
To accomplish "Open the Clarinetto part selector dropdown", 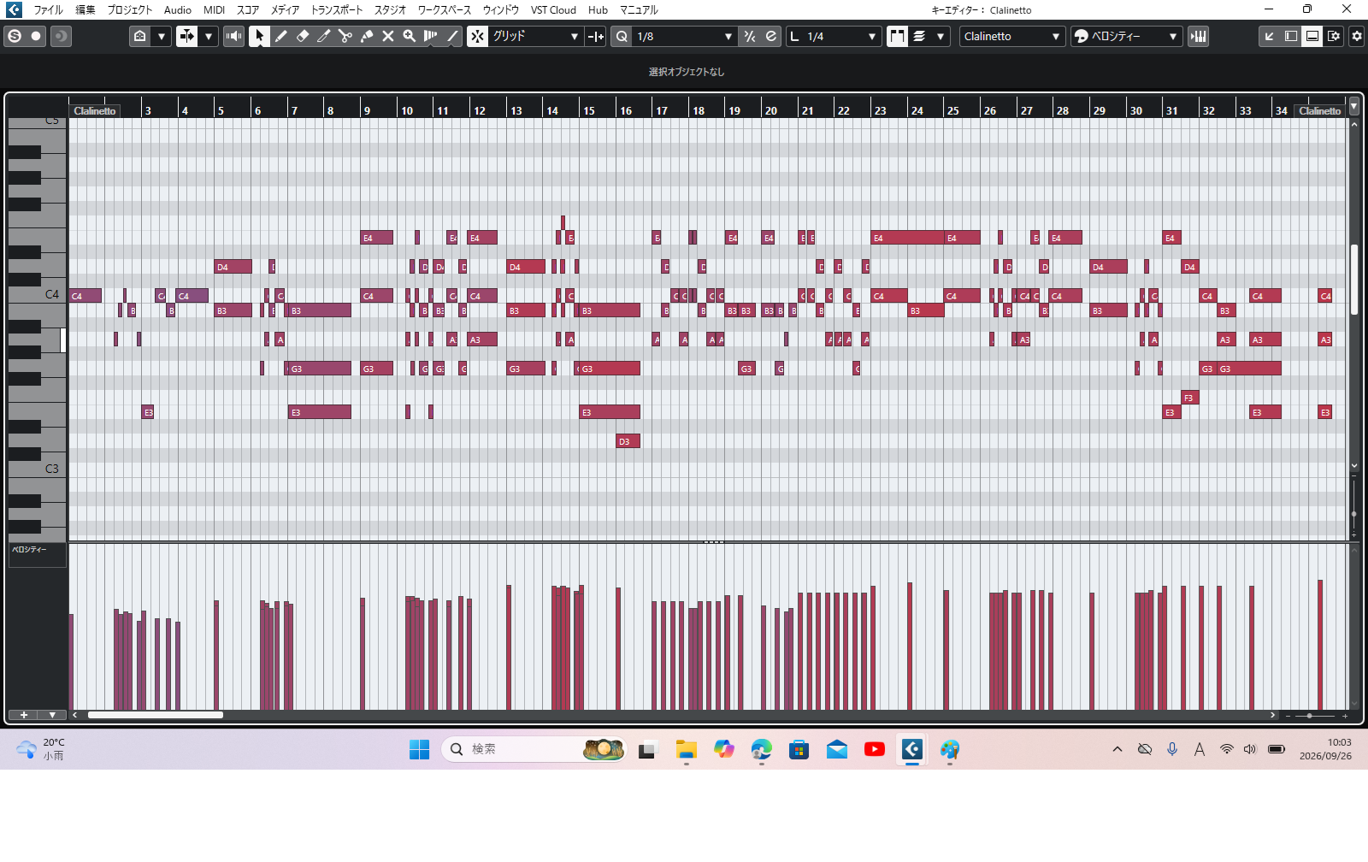I will coord(1012,36).
